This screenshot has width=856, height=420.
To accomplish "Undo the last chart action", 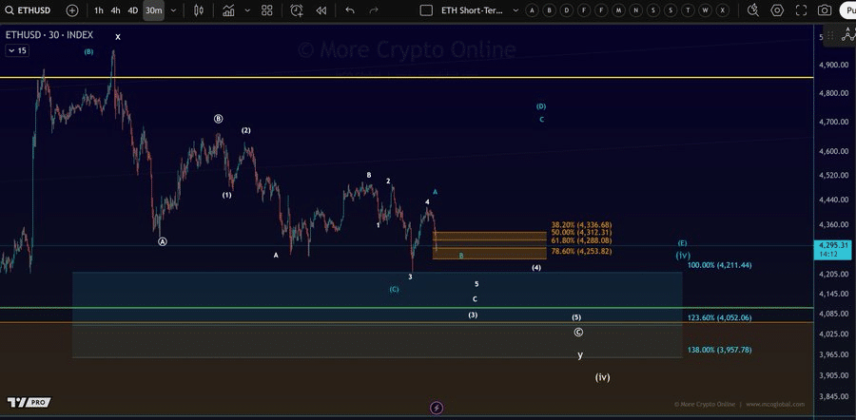I will tap(349, 10).
